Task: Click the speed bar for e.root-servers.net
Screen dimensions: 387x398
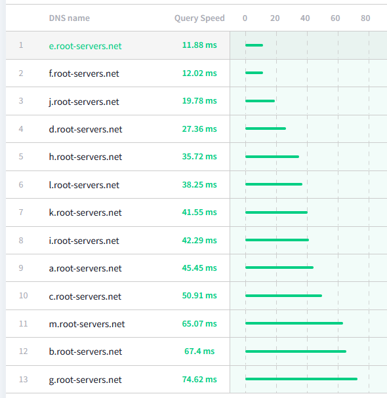Action: pos(255,45)
